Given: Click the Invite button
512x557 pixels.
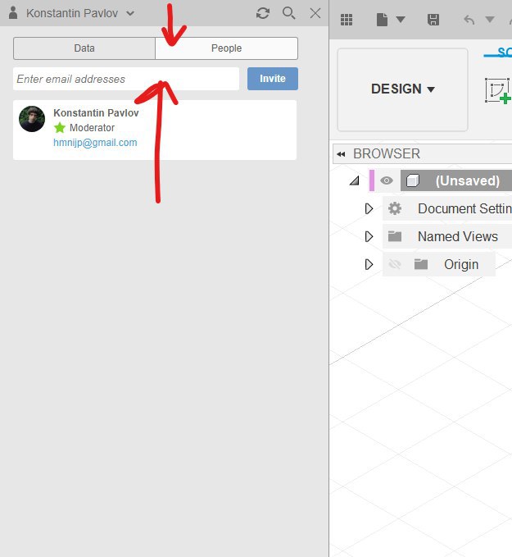Looking at the screenshot, I should [273, 79].
